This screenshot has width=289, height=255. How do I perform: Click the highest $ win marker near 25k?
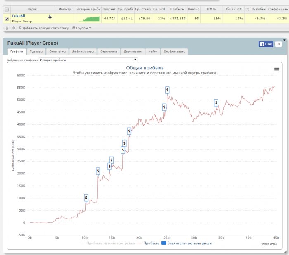coord(167,90)
